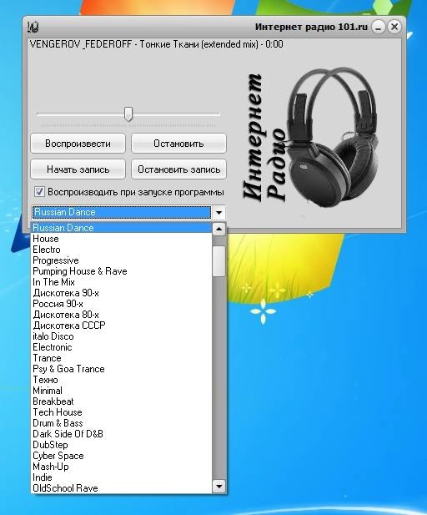Click the app icon in the title bar
Screen dimensions: 427x515
pyautogui.click(x=33, y=27)
